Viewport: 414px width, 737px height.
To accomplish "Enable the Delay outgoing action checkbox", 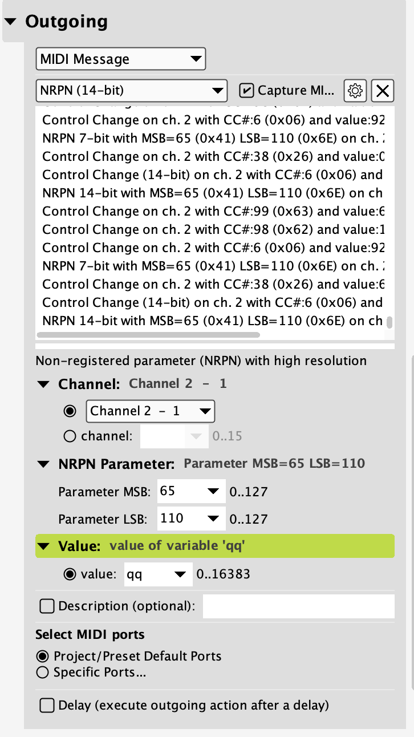I will [x=47, y=706].
